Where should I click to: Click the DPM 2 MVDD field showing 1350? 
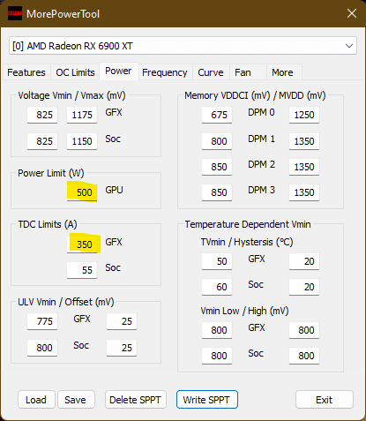coord(304,167)
